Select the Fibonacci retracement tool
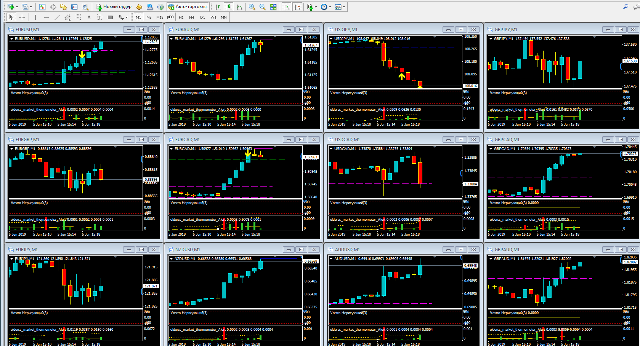 pyautogui.click(x=78, y=17)
